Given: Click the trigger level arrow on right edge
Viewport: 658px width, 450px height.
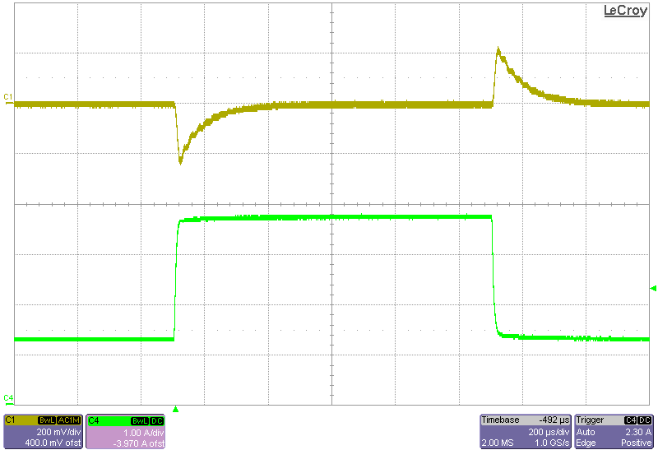Looking at the screenshot, I should pyautogui.click(x=652, y=289).
